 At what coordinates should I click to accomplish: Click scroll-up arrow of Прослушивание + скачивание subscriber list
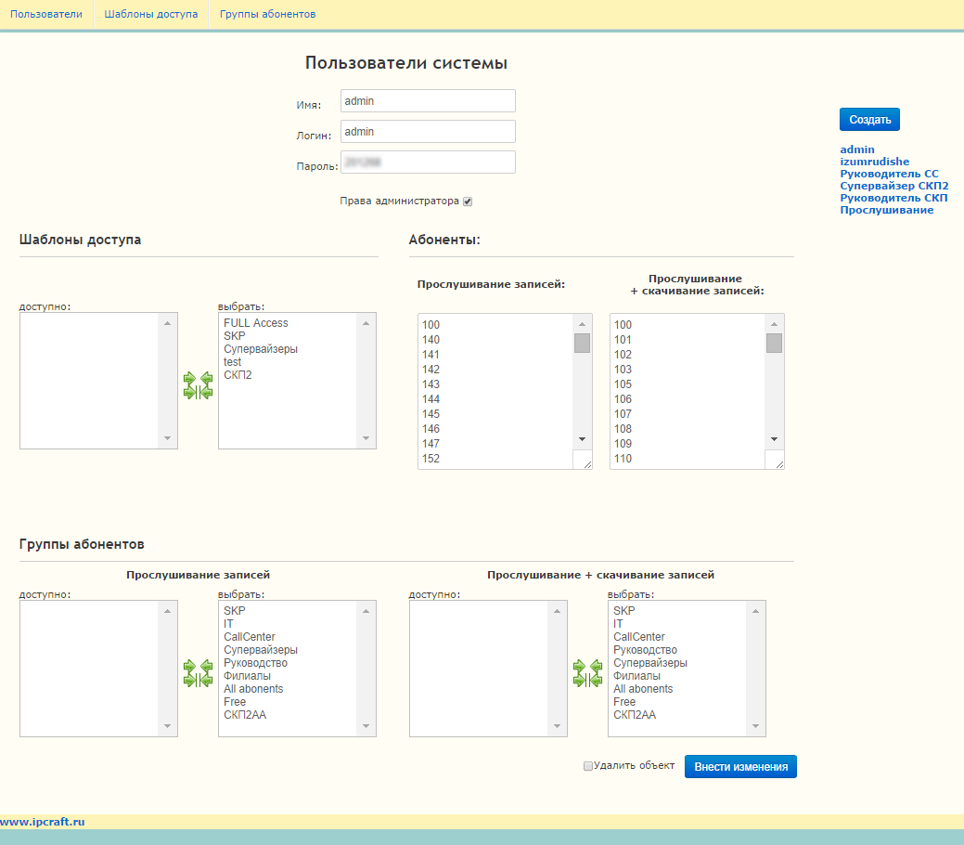[x=774, y=324]
